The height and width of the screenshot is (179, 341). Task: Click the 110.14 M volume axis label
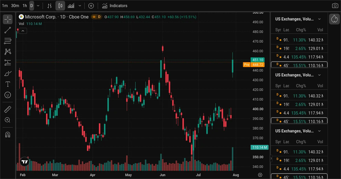(259, 147)
